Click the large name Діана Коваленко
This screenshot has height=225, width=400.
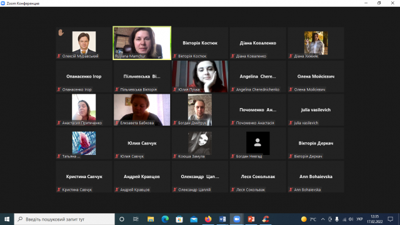click(258, 43)
